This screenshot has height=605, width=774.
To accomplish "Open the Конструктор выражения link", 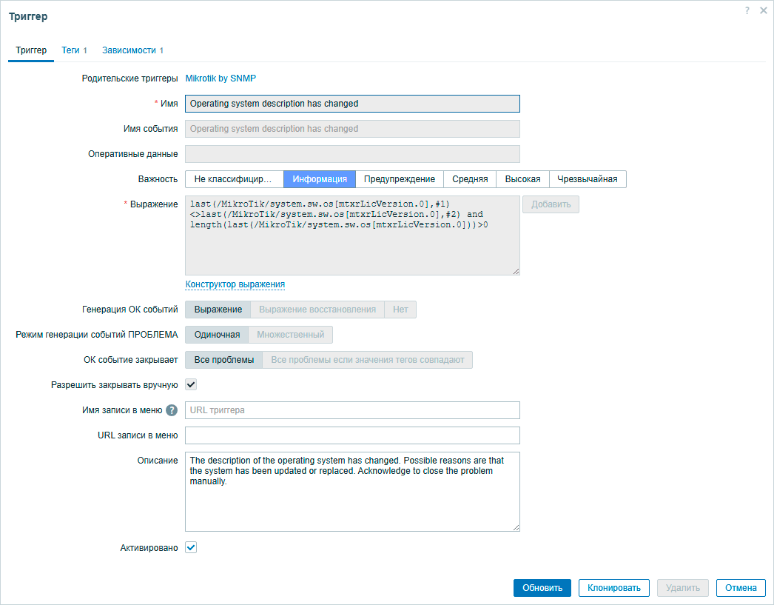I will 235,284.
